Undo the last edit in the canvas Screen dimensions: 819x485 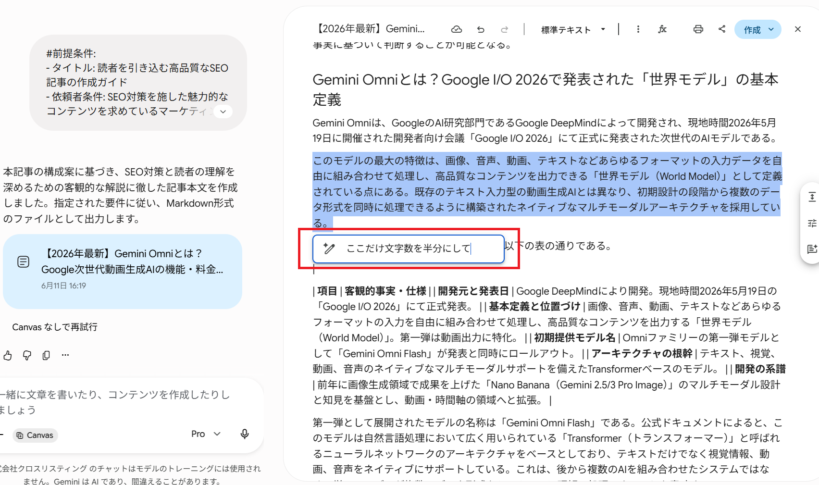click(481, 29)
